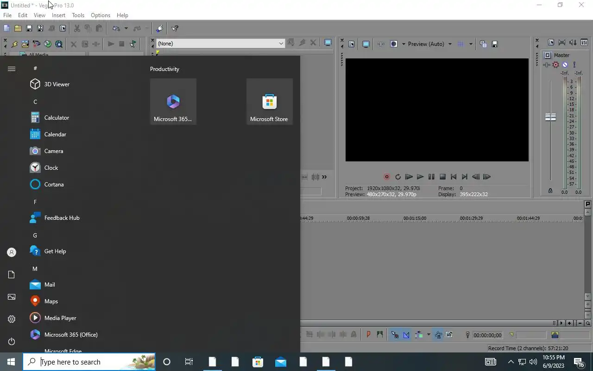The width and height of the screenshot is (593, 371).
Task: Click Copy Snapshot to Clipboard icon
Action: click(x=483, y=44)
